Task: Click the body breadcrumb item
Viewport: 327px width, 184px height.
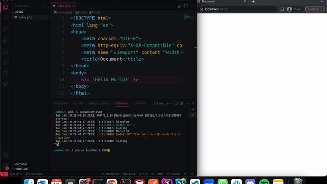Action: pos(95,12)
